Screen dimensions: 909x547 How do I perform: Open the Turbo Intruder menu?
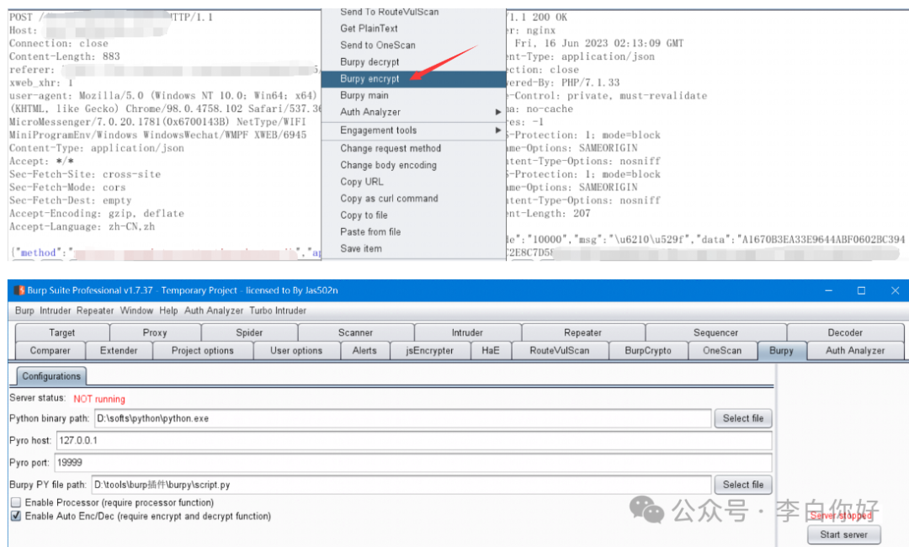278,311
